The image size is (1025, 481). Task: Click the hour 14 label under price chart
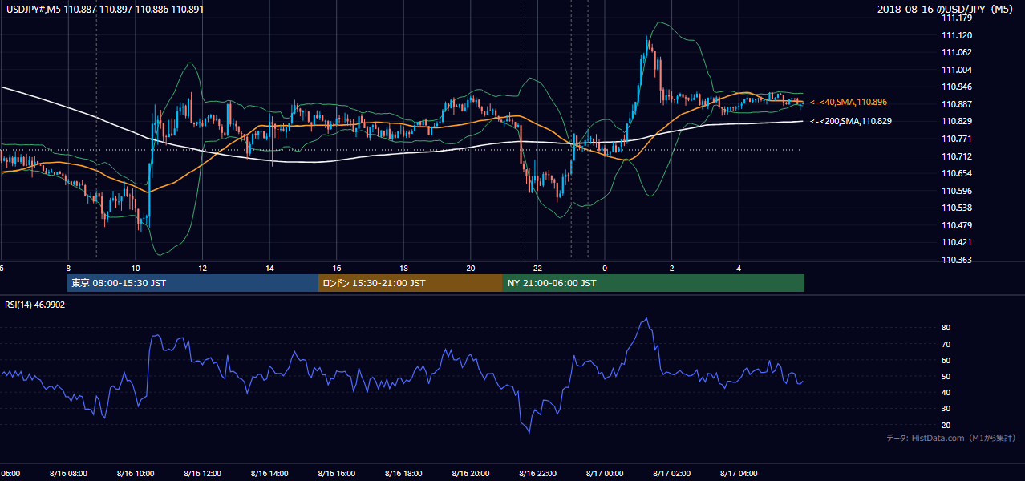click(269, 268)
